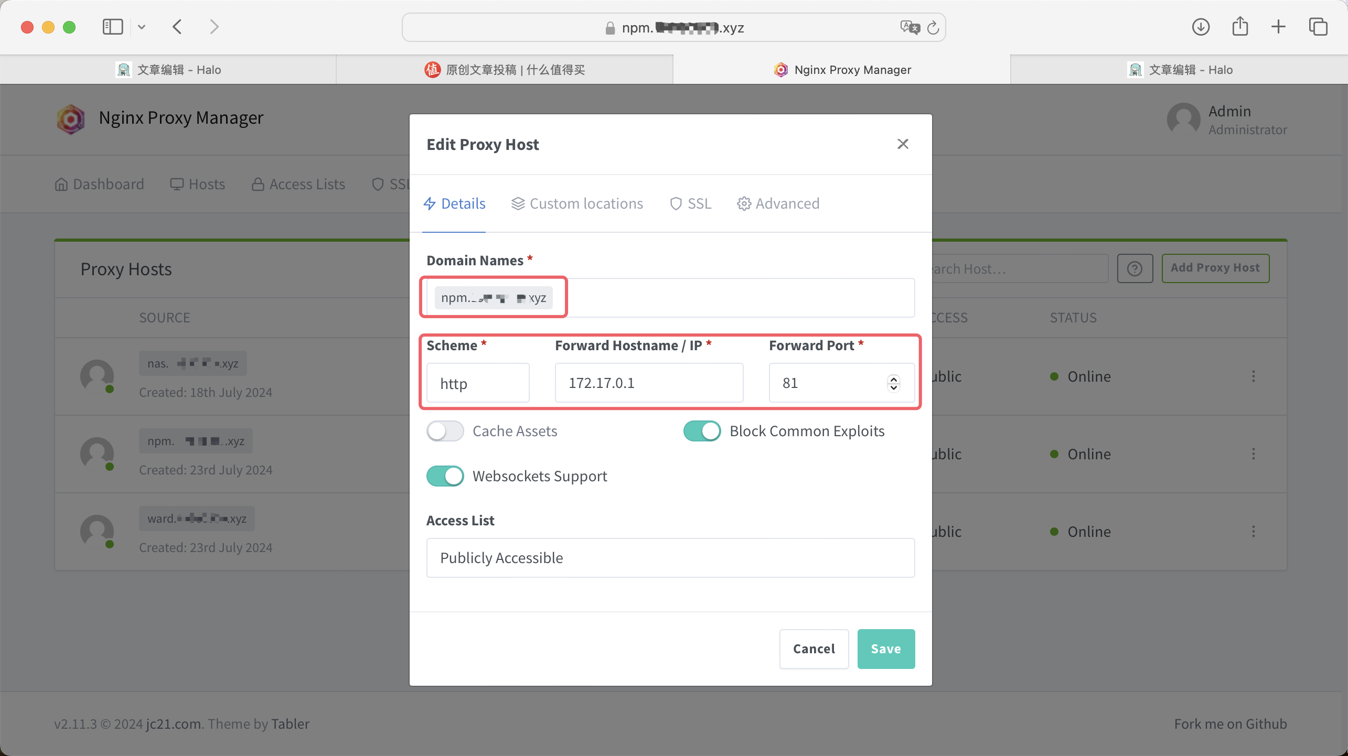The height and width of the screenshot is (756, 1348).
Task: Click the Save button
Action: pos(886,649)
